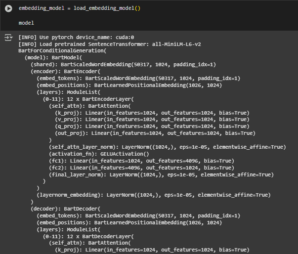The image size is (298, 254).
Task: Click the '12 x BartEncoderLayer(' line
Action: click(x=88, y=99)
